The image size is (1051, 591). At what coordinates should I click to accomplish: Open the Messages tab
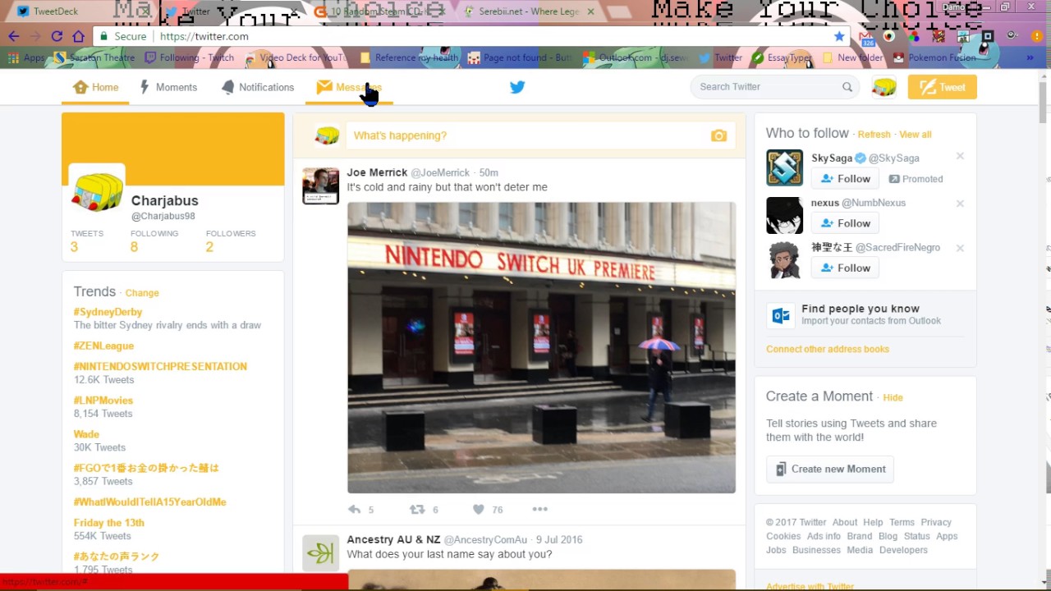coord(349,87)
